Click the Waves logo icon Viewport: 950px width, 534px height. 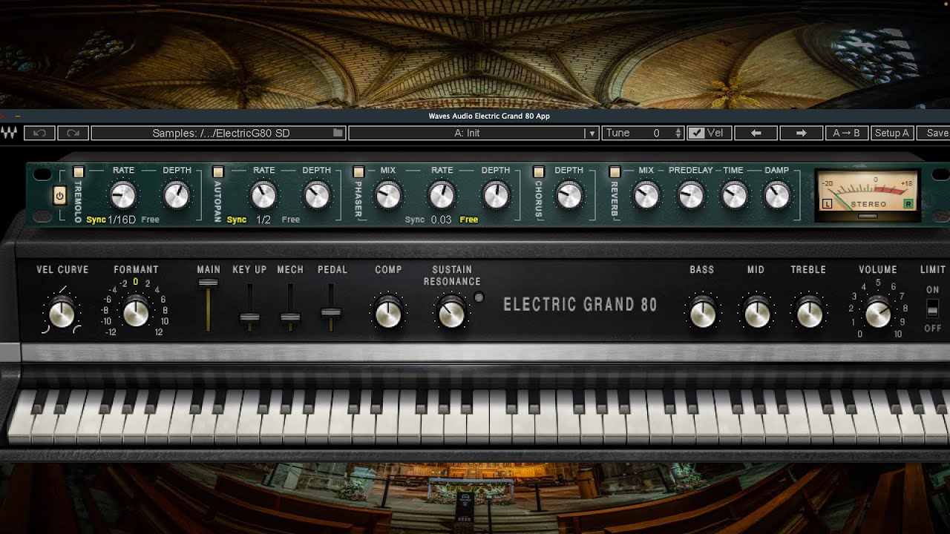tap(10, 133)
